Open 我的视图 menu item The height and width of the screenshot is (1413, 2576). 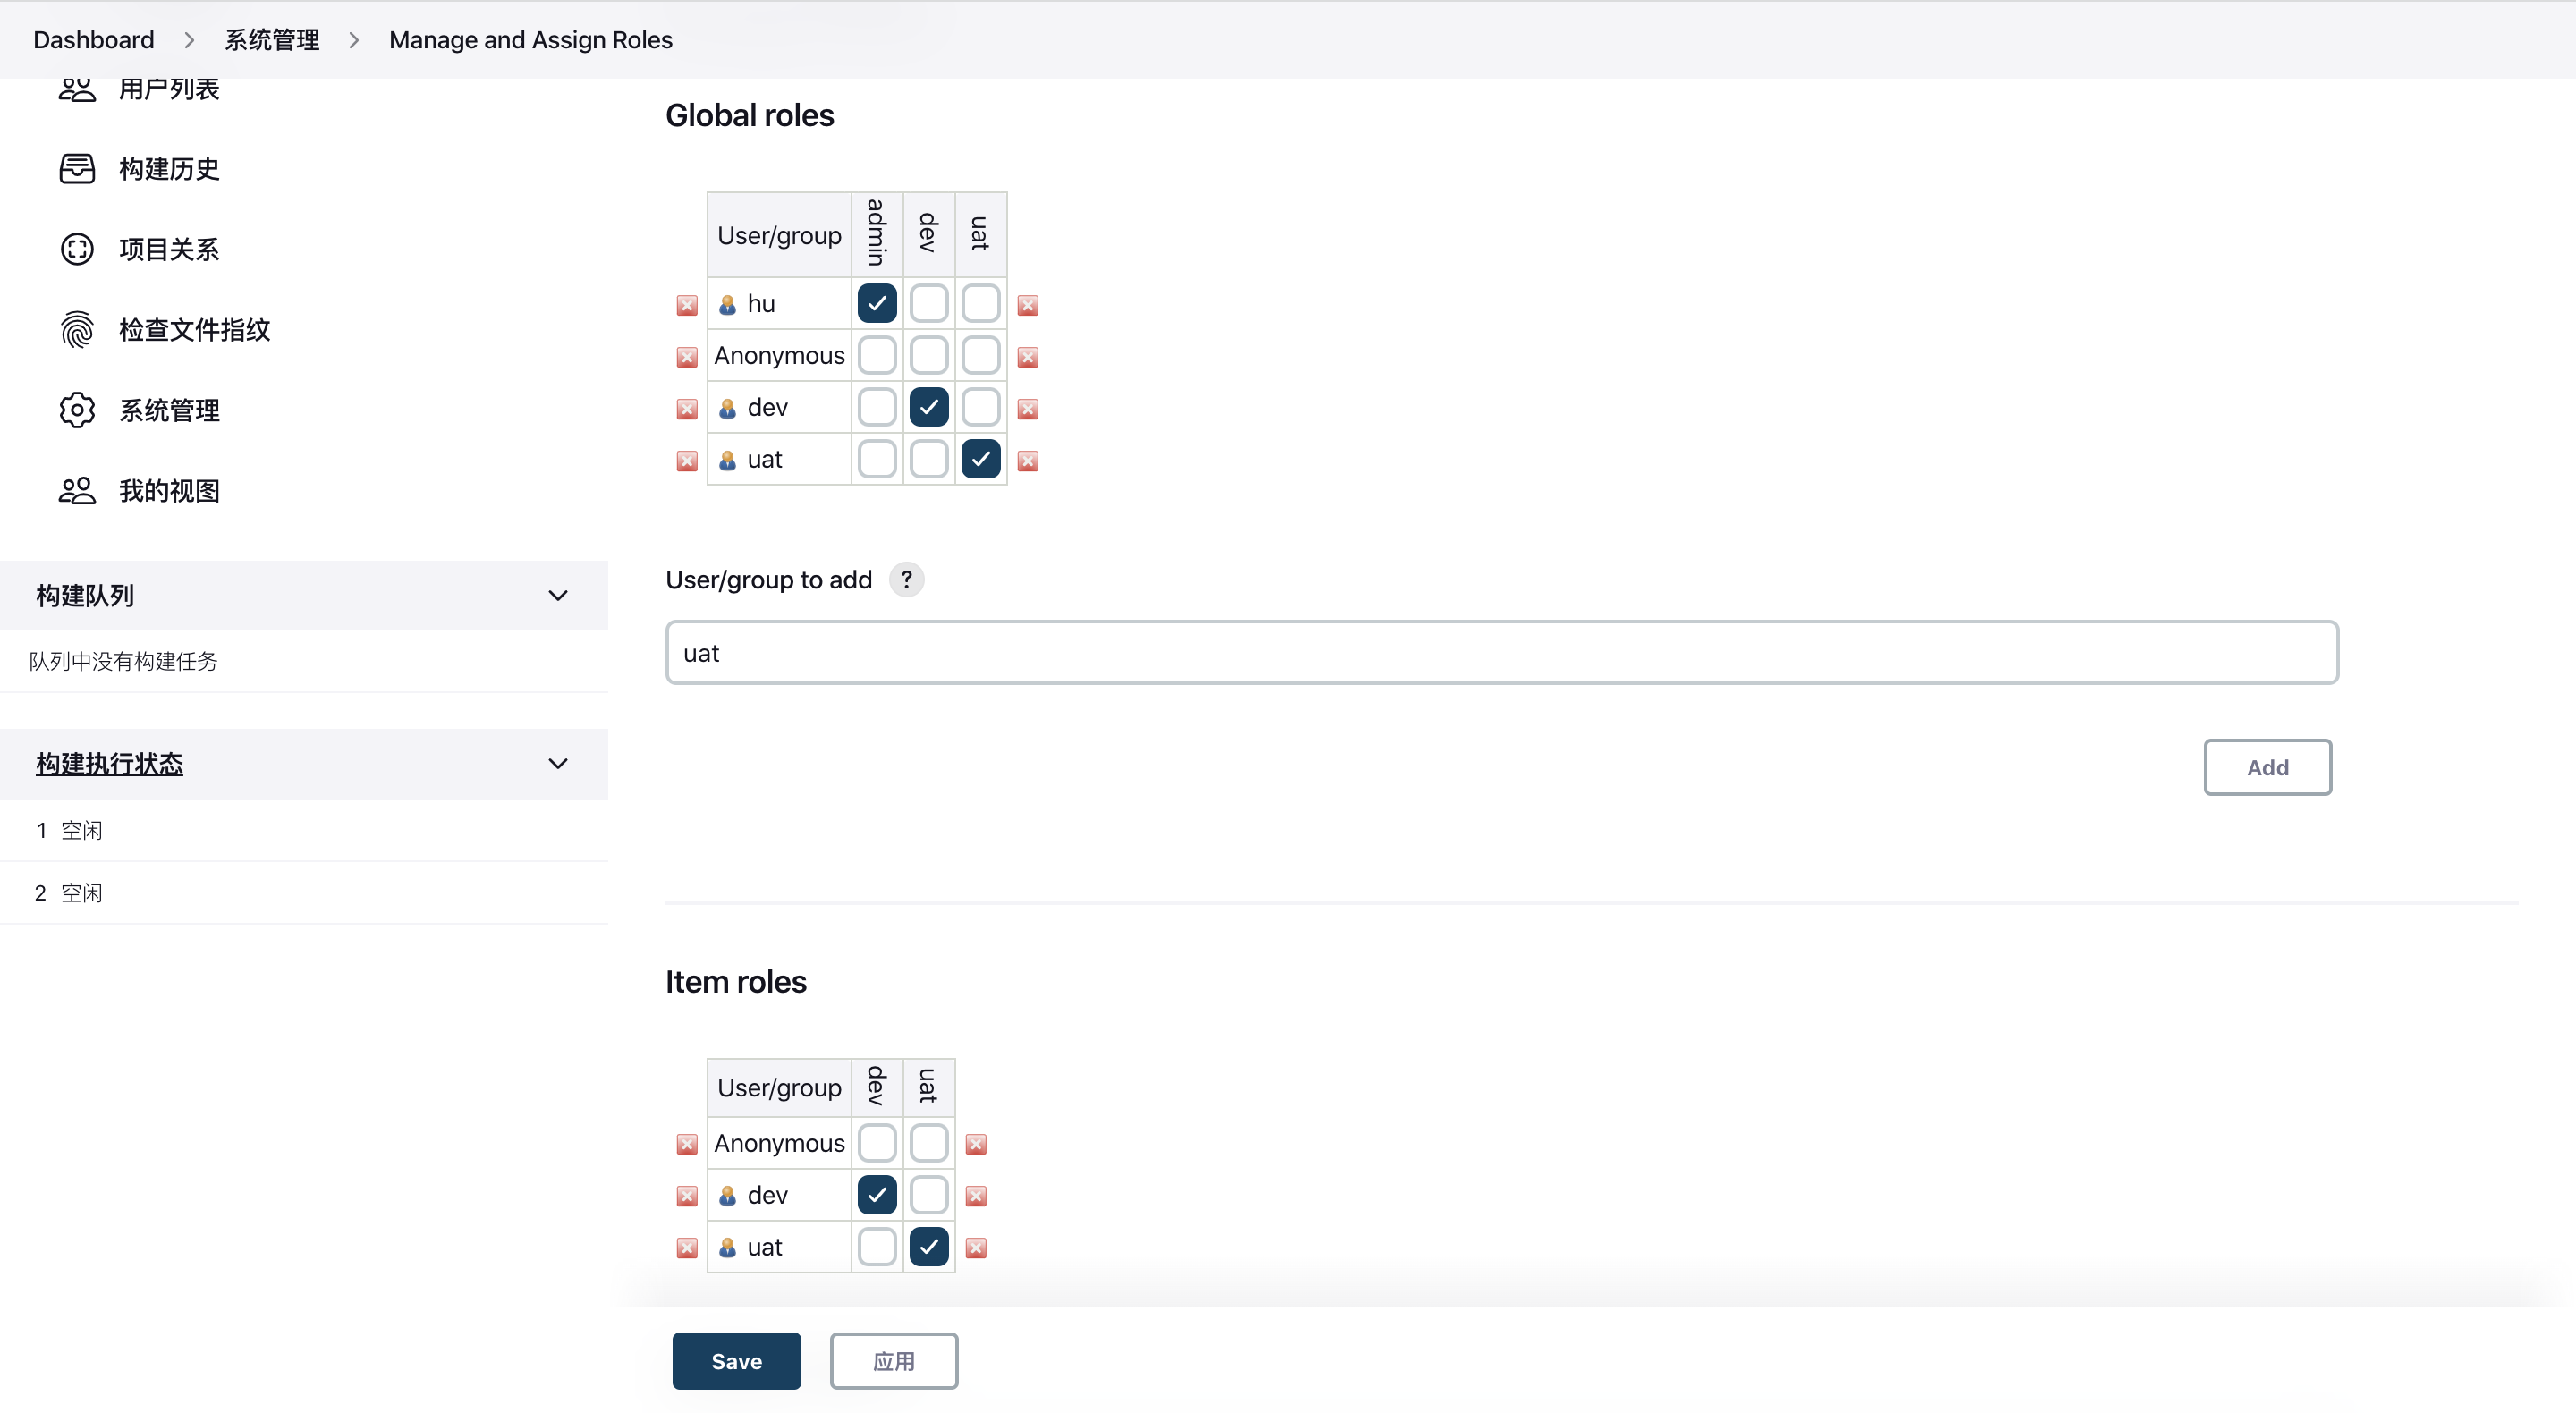(x=169, y=491)
